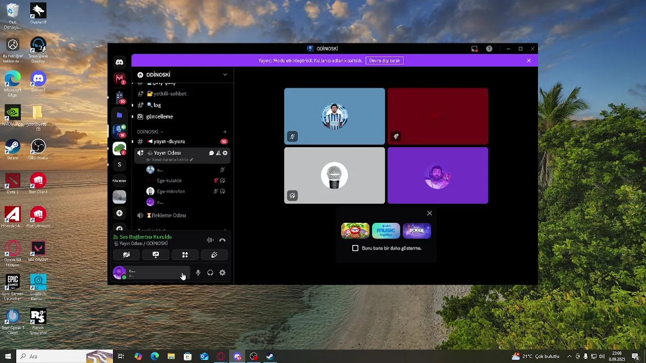The image size is (646, 363).
Task: Open Dota 2 desktop shortcut
Action: pos(13,183)
